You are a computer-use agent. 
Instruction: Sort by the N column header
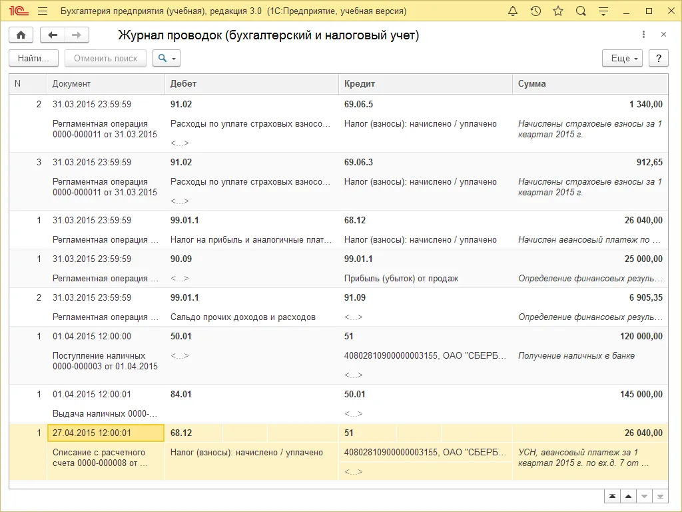pos(28,84)
